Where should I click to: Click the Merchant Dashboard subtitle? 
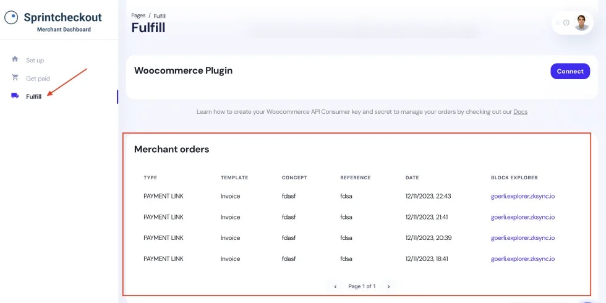(64, 30)
